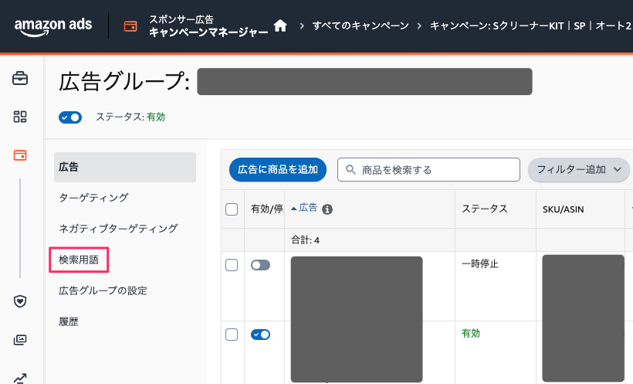The image size is (633, 384).
Task: Click the 一時停止 status text
Action: coord(480,264)
